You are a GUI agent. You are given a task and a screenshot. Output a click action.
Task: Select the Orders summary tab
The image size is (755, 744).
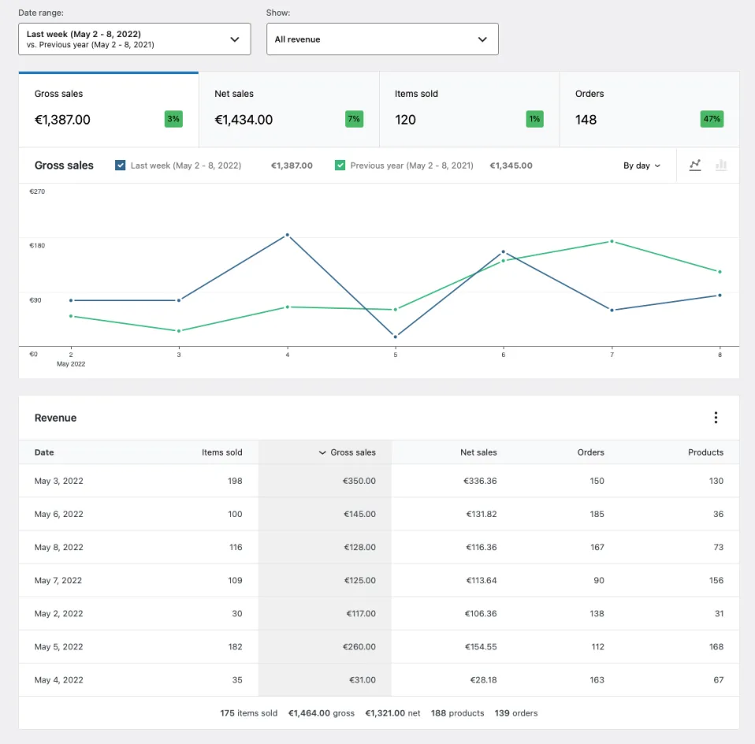(x=649, y=110)
